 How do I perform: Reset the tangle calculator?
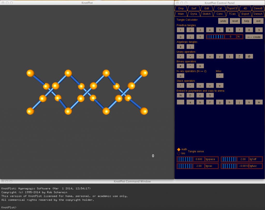tap(235, 21)
